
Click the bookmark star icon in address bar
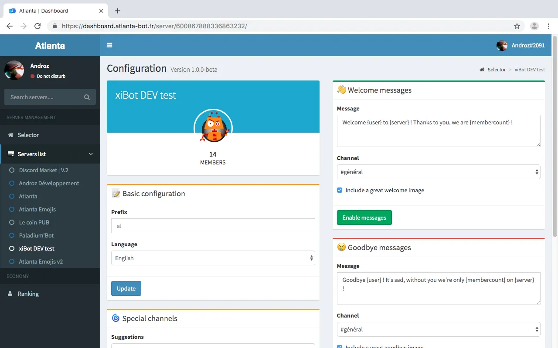(x=517, y=26)
